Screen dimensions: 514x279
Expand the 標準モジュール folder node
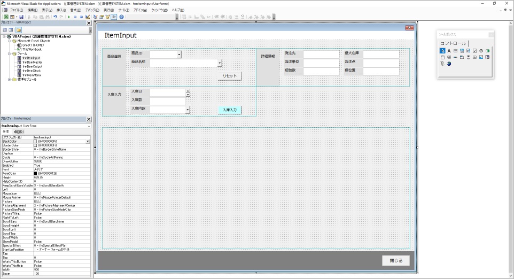(10, 79)
